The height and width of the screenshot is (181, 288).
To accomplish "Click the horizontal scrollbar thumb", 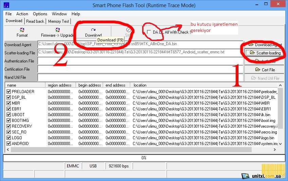I will [x=131, y=149].
